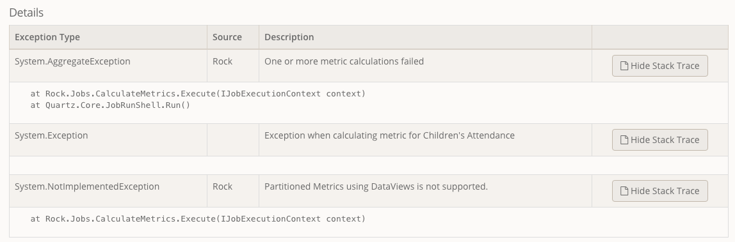Screen dimensions: 735x242
Task: Collapse the System.NotImplementedException stack trace
Action: 659,191
